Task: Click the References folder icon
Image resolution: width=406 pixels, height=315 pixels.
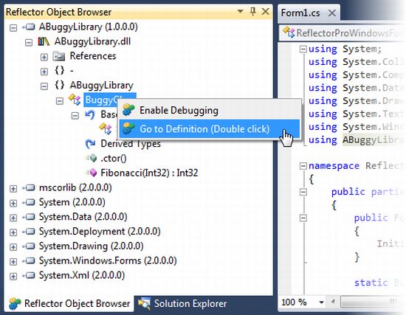Action: click(x=59, y=56)
